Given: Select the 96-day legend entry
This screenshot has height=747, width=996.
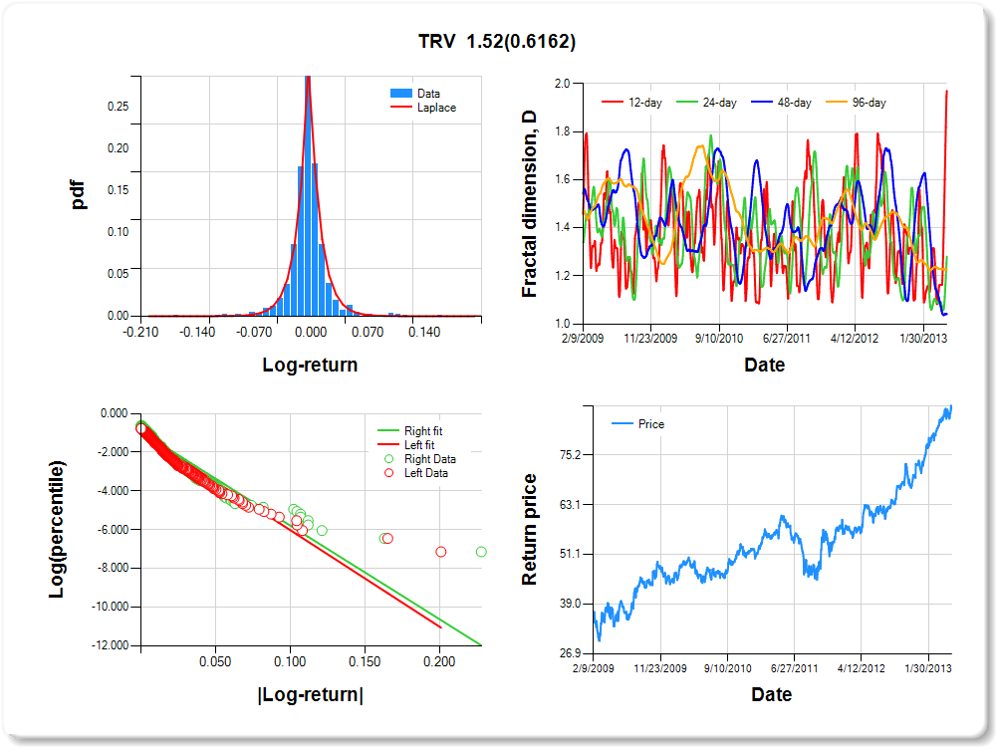Looking at the screenshot, I should pyautogui.click(x=856, y=103).
